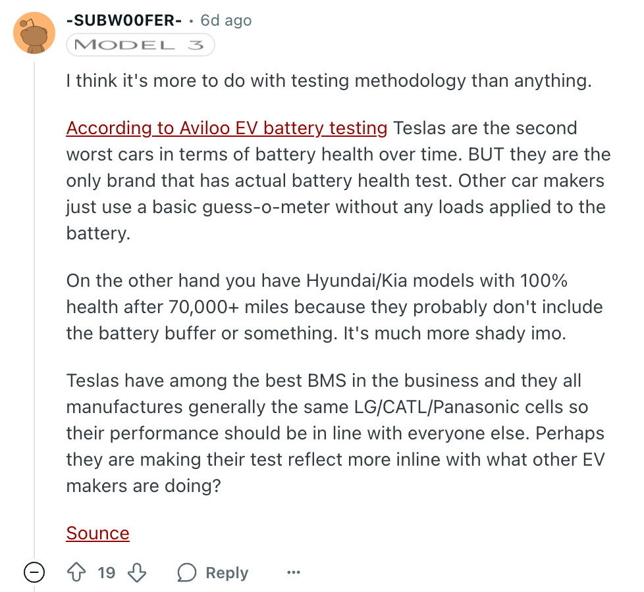
Task: Open the Aviloo EV battery testing link
Action: click(227, 128)
